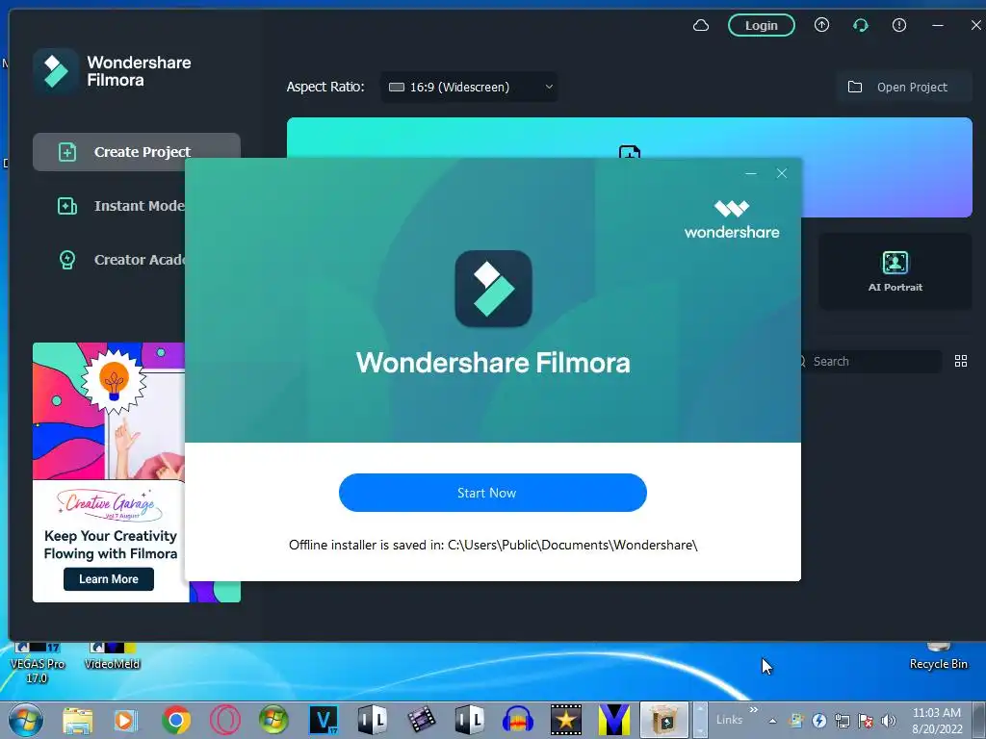Image resolution: width=986 pixels, height=739 pixels.
Task: Click the VideoMeld desktop shortcut
Action: (x=112, y=656)
